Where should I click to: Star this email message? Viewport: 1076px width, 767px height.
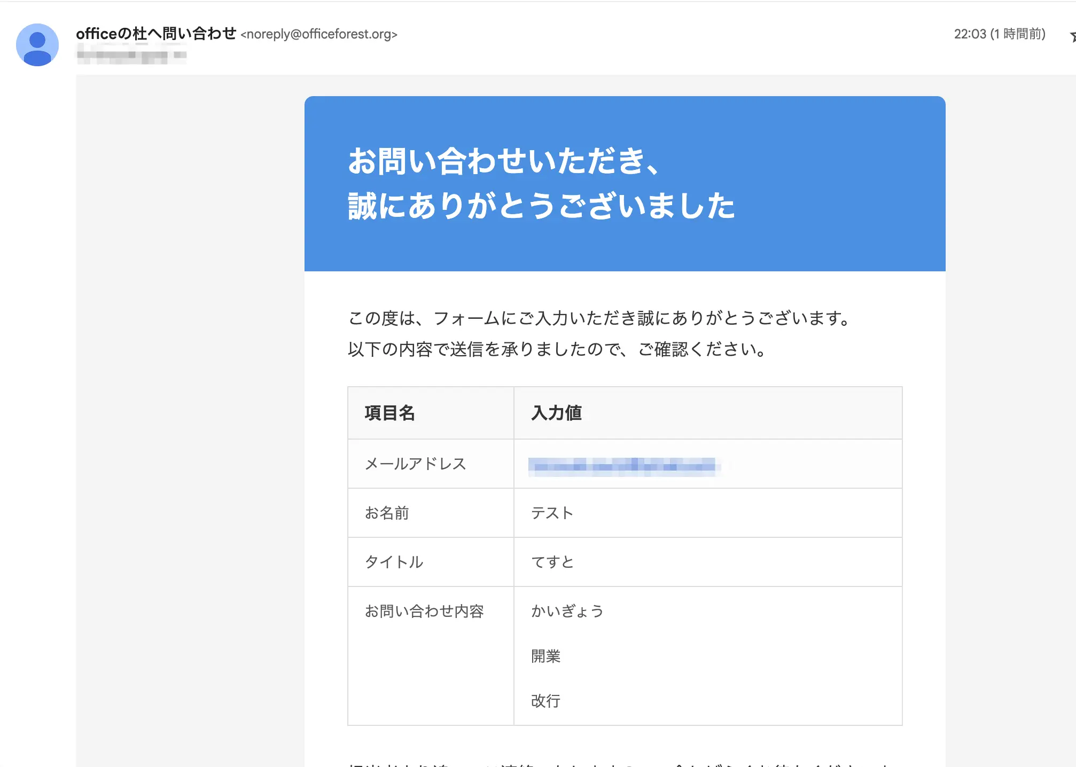click(1072, 36)
